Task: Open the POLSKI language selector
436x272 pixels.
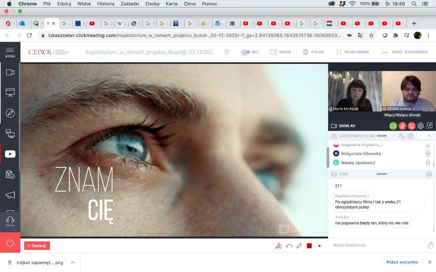Action: pos(313,52)
